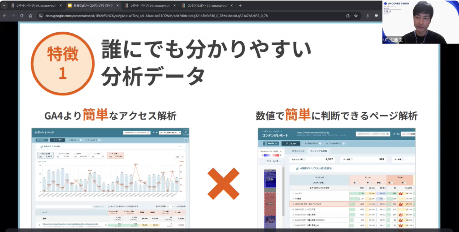Viewport: 459px width, 232px height.
Task: Reload the current page
Action: [x=22, y=16]
